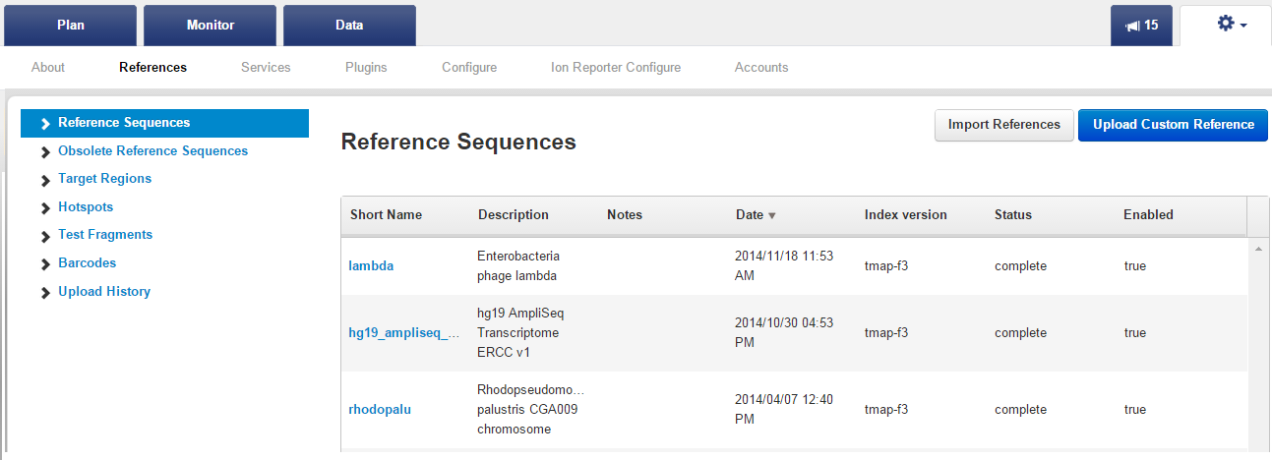Switch to the Monitor tab
Screen dimensions: 1272x460
pyautogui.click(x=211, y=26)
